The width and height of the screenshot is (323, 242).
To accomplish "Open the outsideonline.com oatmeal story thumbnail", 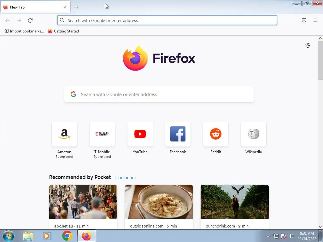I will (x=159, y=202).
